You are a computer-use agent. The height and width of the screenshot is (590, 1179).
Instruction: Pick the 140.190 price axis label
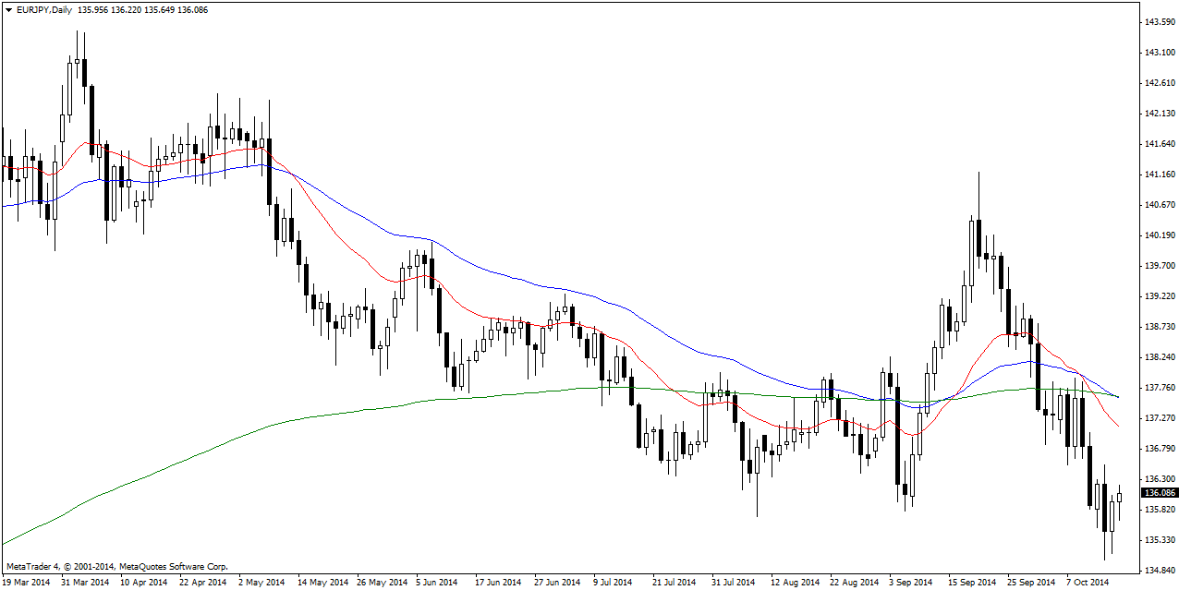[x=1160, y=235]
